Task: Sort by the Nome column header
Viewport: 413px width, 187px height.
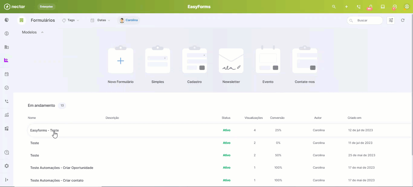Action: pyautogui.click(x=32, y=118)
